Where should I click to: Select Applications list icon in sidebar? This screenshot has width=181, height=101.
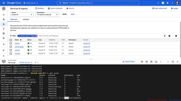(4, 29)
